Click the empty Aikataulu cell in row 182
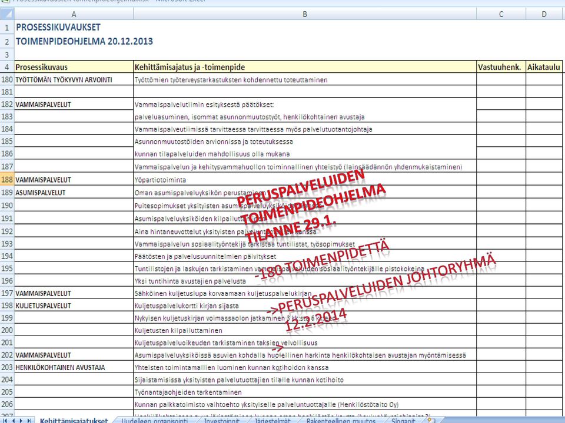Viewport: 565px width, 423px height. (544, 105)
